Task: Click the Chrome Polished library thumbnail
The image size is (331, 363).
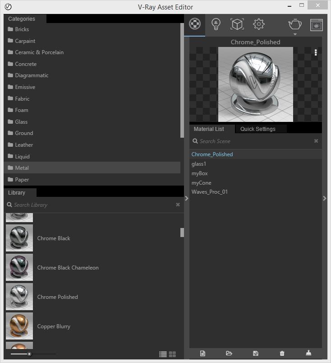Action: tap(19, 297)
